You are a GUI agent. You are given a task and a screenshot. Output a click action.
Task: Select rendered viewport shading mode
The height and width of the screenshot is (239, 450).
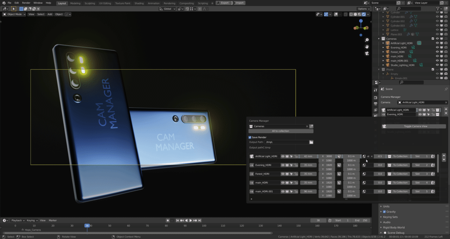pyautogui.click(x=364, y=14)
